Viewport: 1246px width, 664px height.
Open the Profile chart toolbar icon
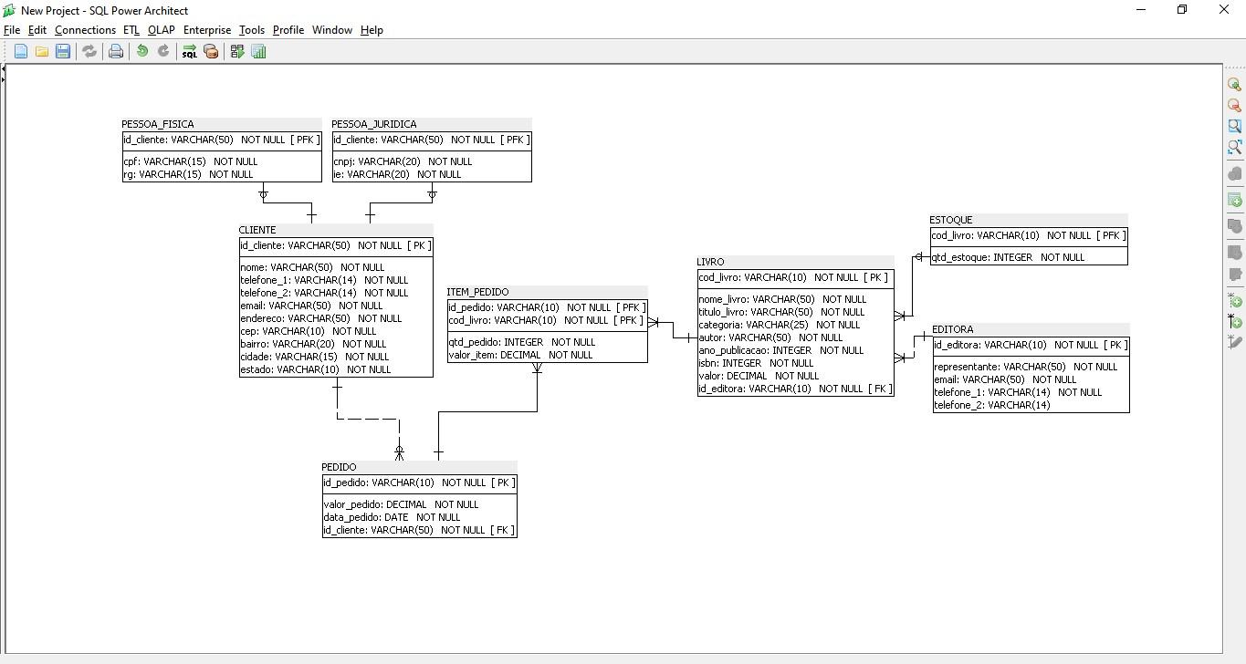258,52
